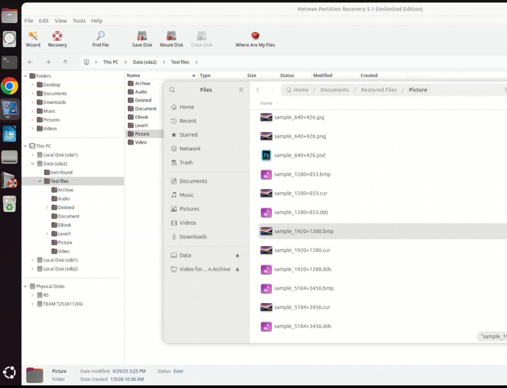This screenshot has height=388, width=507.
Task: Open the View menu
Action: pos(61,21)
